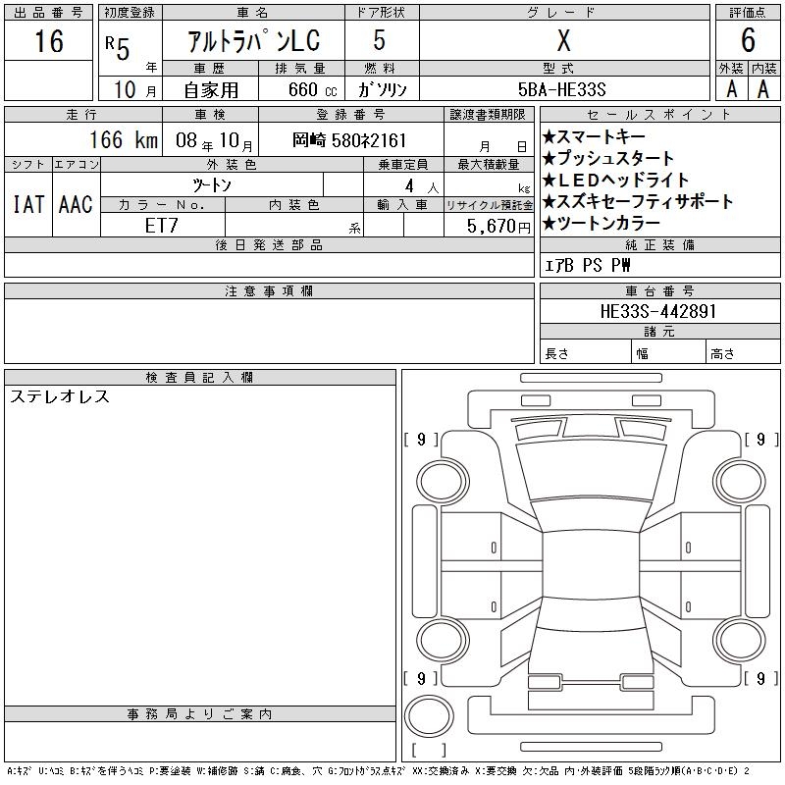Select chassis number HE33S-442891
The image size is (785, 785).
point(658,311)
